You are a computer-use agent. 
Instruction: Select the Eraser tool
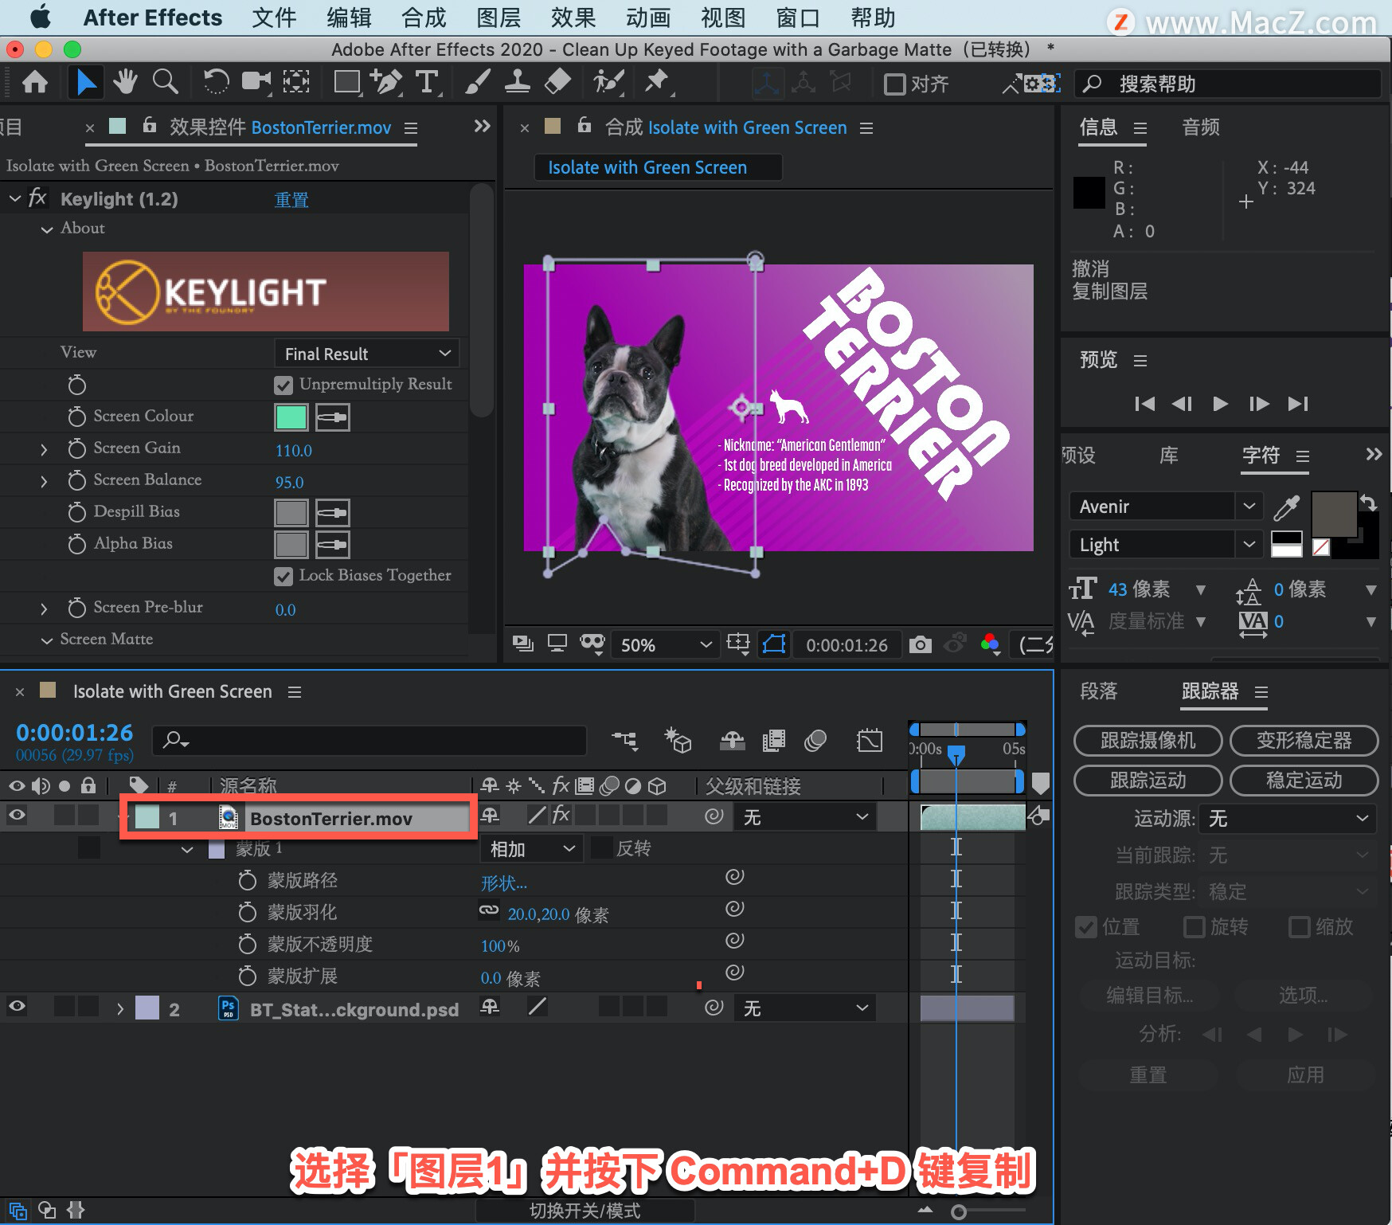click(557, 81)
